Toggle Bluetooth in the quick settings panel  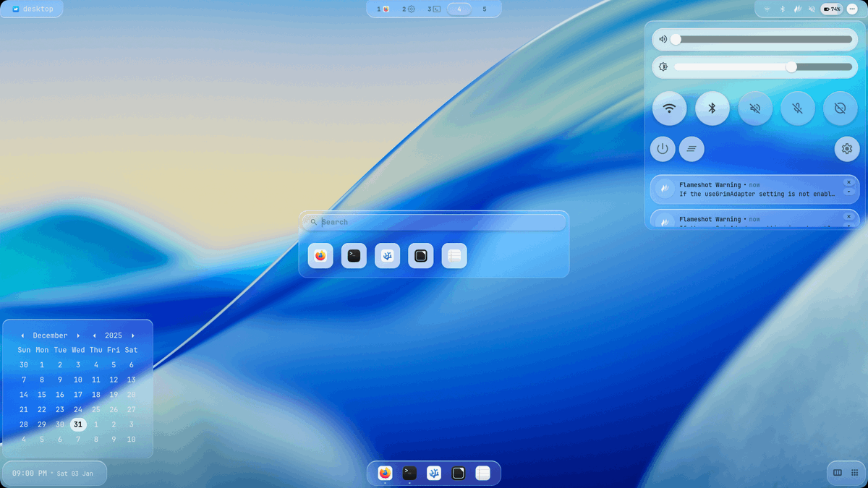point(712,108)
